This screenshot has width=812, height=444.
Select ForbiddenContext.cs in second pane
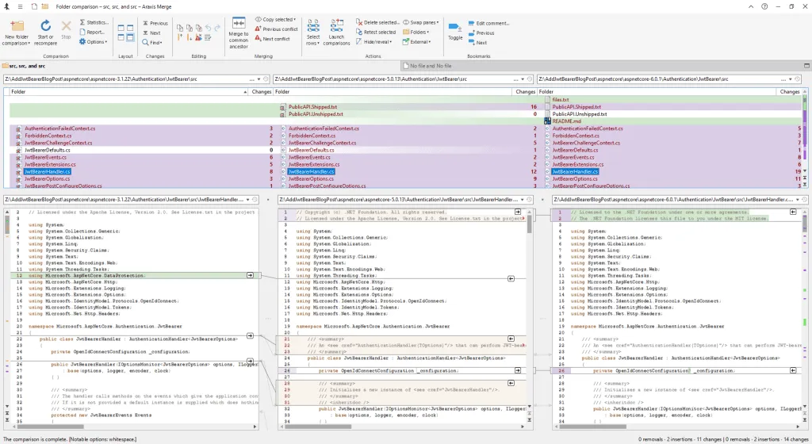click(x=312, y=136)
